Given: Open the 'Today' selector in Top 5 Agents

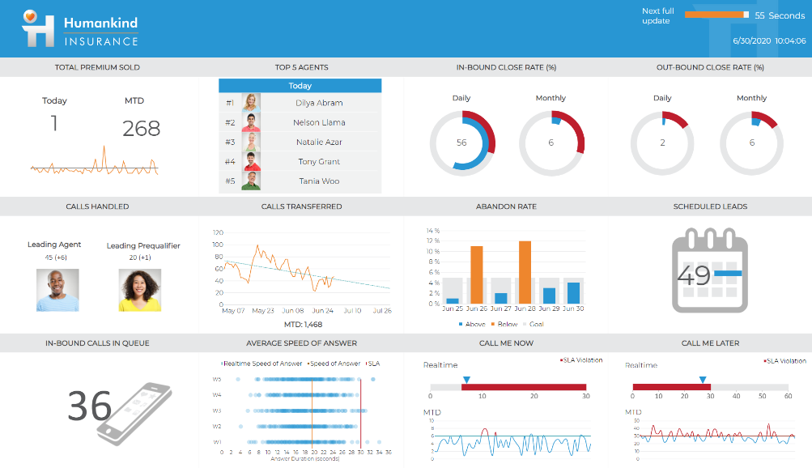Looking at the screenshot, I should click(x=300, y=85).
